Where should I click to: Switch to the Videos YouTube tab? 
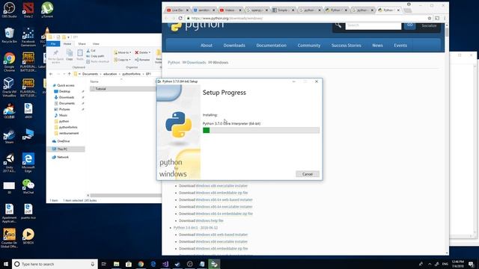click(230, 10)
